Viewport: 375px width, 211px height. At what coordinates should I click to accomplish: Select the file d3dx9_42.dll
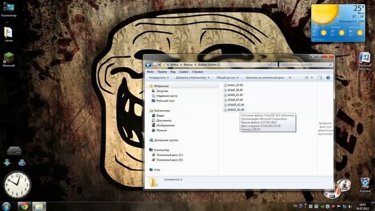(x=235, y=95)
